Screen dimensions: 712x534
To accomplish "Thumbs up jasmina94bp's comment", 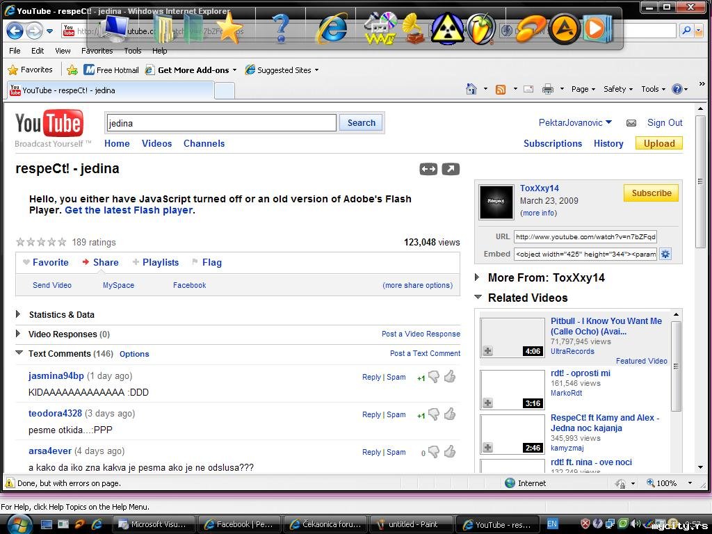I will [450, 376].
